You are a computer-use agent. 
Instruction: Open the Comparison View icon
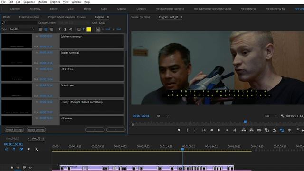266,130
